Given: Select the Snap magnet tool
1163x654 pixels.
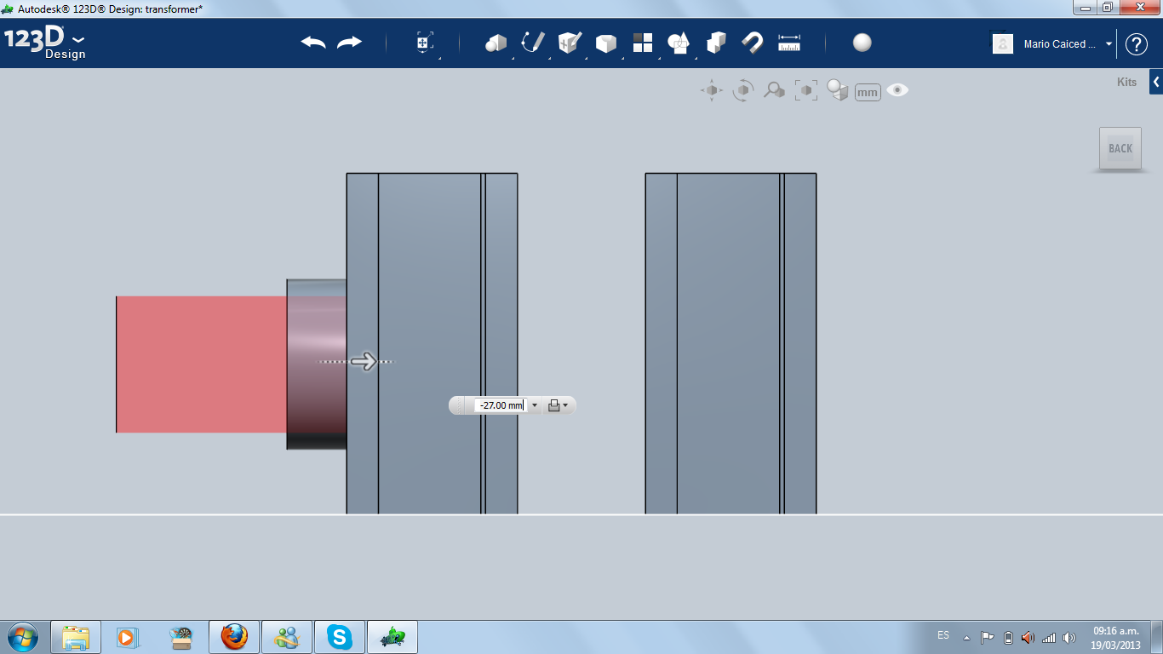Looking at the screenshot, I should click(753, 43).
